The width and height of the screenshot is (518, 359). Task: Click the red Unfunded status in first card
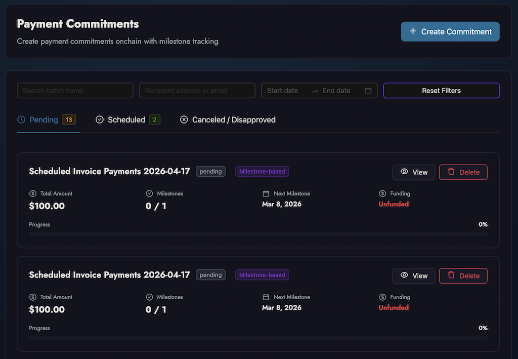tap(394, 204)
